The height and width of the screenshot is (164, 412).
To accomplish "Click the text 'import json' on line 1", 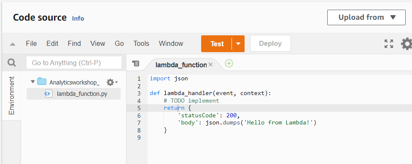I will (x=169, y=78).
